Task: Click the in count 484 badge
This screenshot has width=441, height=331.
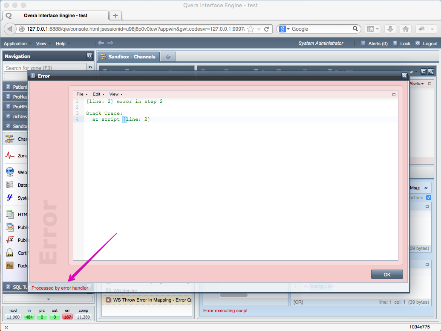Action: 29,317
